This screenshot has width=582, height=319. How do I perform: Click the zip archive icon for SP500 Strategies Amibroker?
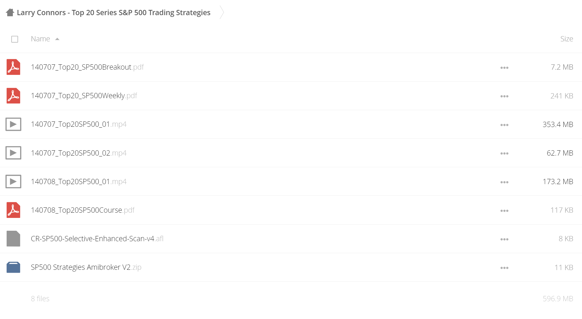13,267
